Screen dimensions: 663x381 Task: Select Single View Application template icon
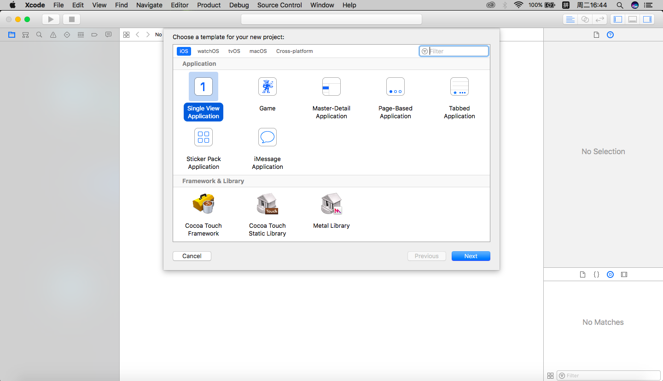click(204, 87)
